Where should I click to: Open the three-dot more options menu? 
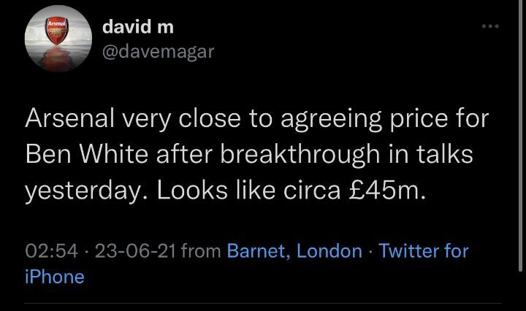click(490, 26)
